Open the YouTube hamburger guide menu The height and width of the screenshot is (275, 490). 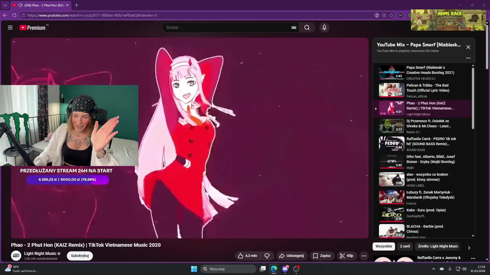click(x=10, y=27)
